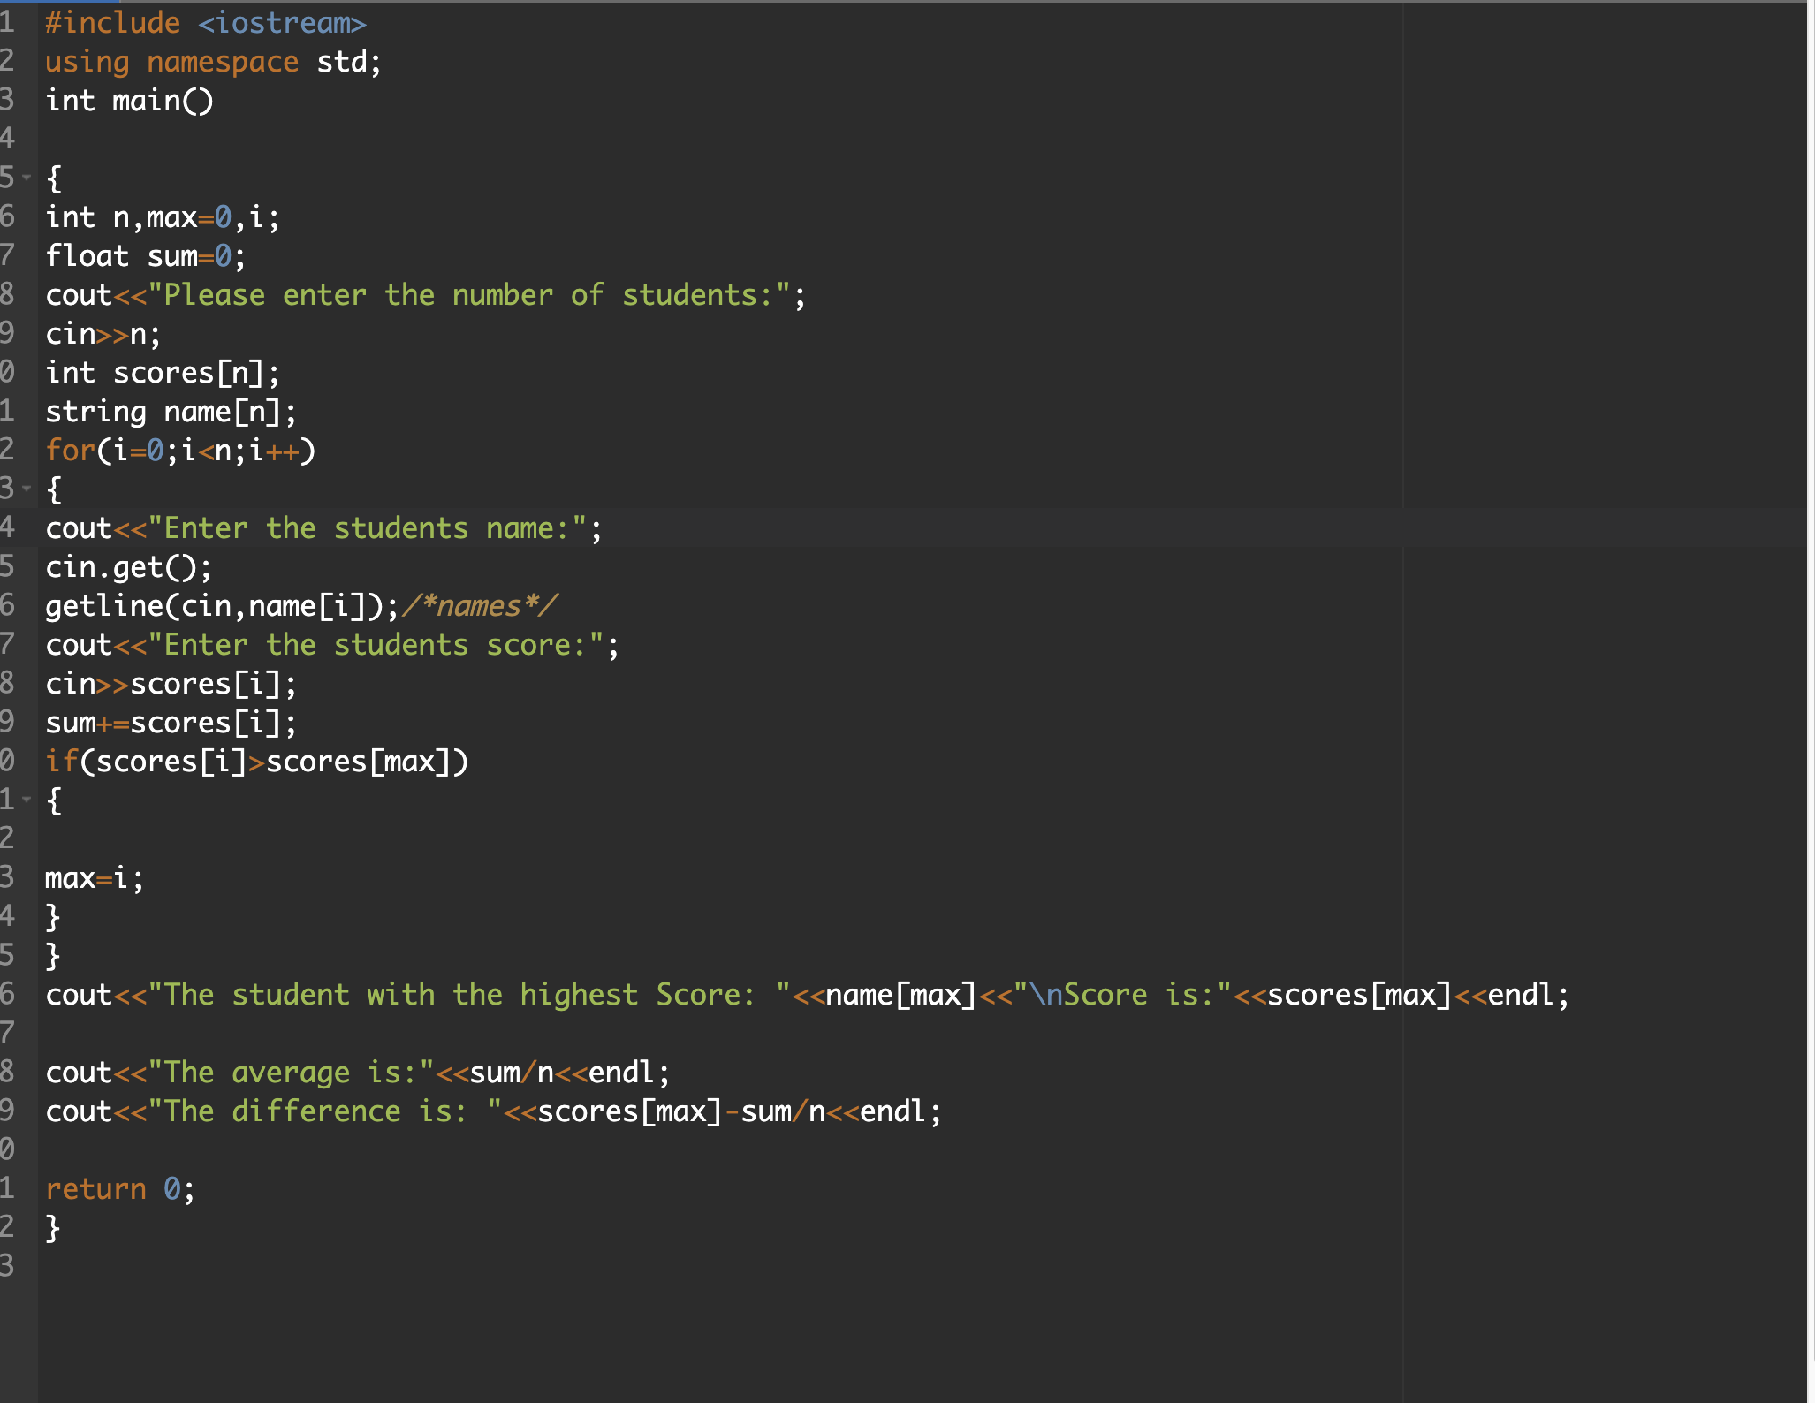Select the highlighted Enter the students name line
The height and width of the screenshot is (1403, 1815).
(x=323, y=527)
